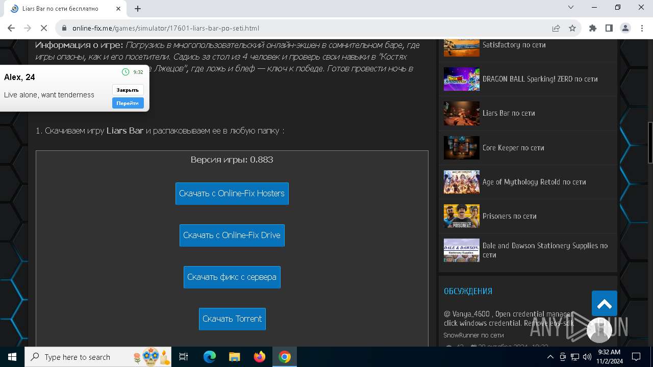653x367 pixels.
Task: Open the volume speaker tray icon
Action: point(587,357)
